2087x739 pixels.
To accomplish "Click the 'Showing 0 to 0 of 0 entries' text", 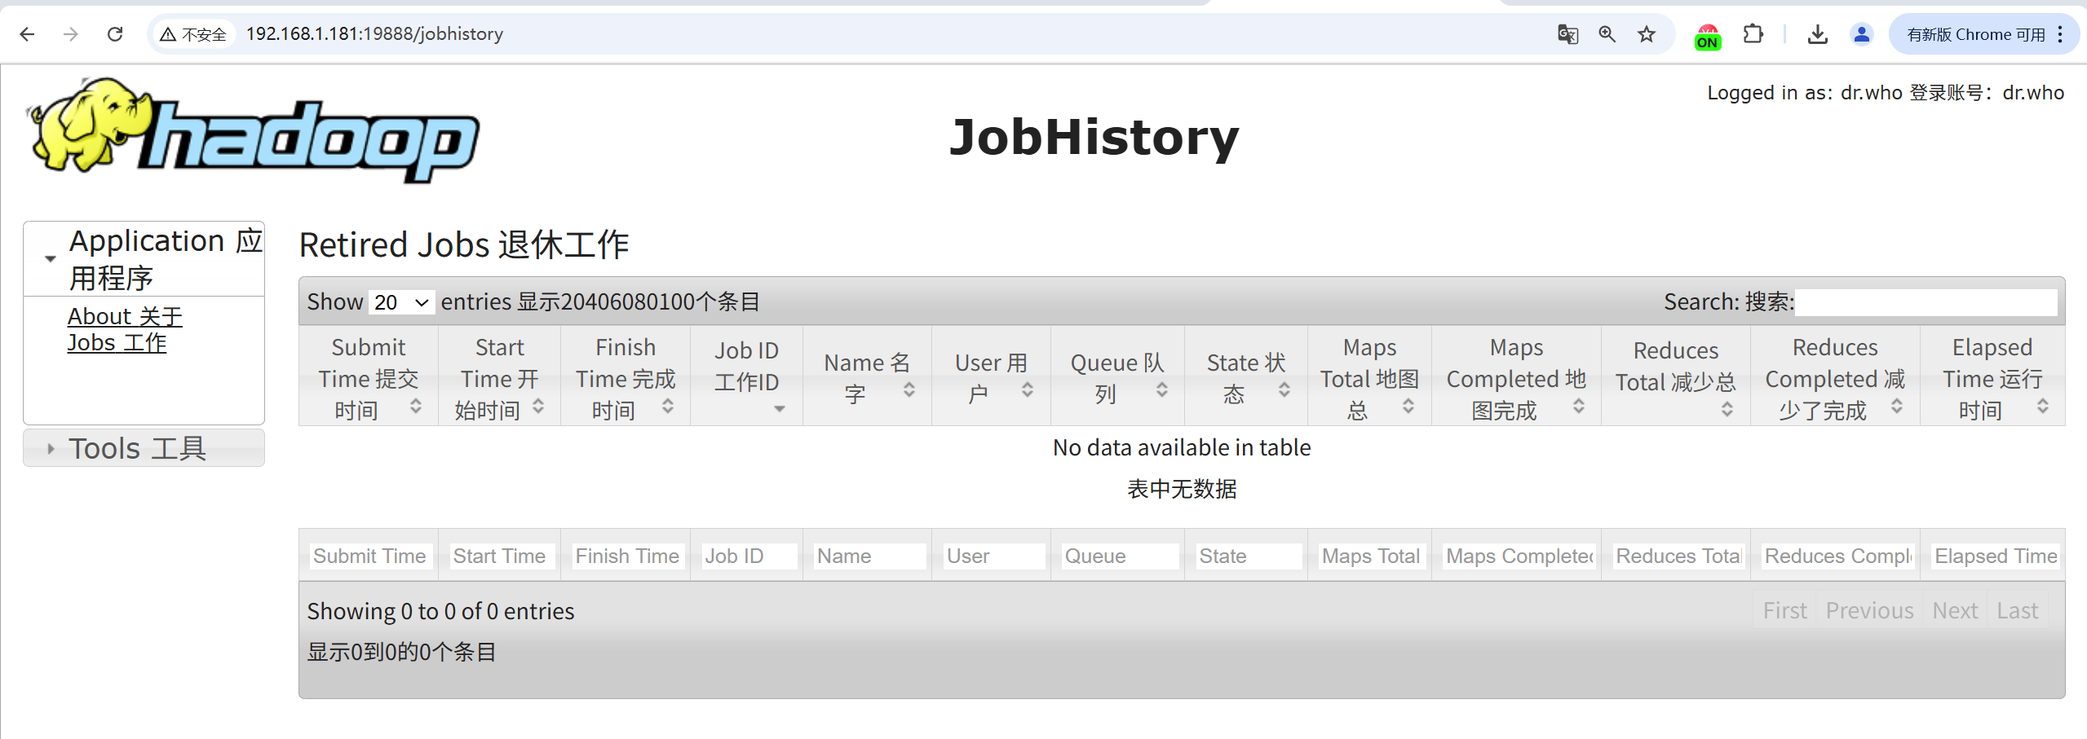I will coord(440,611).
